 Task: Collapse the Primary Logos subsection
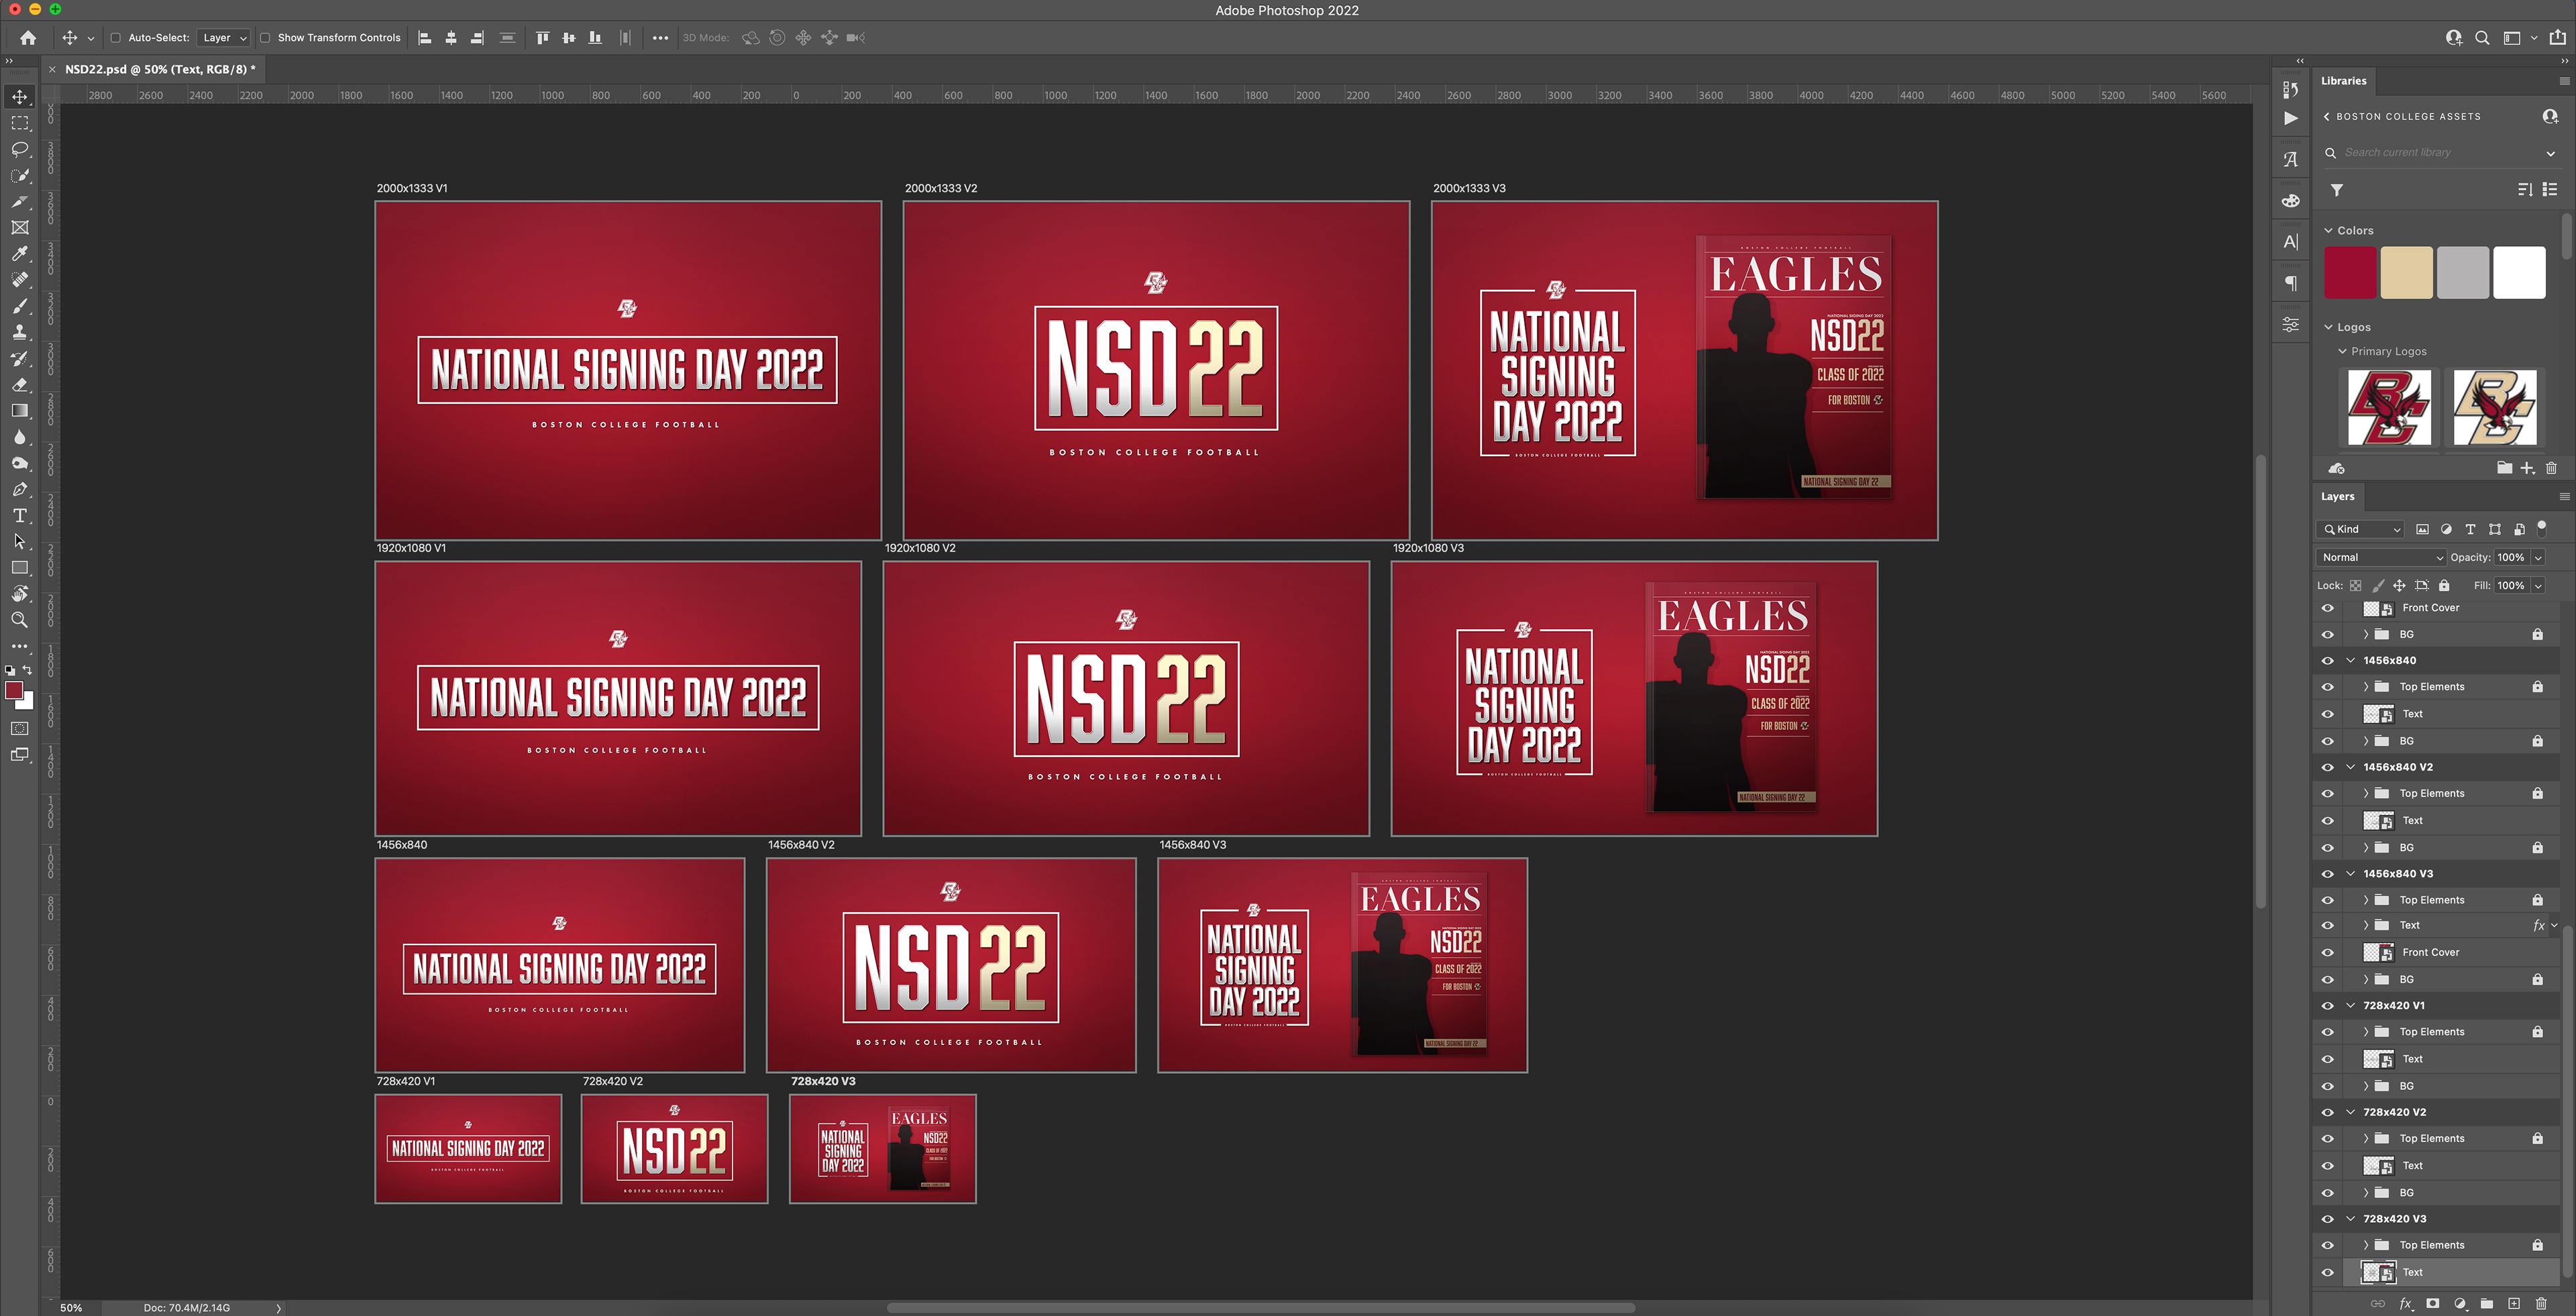[2342, 352]
